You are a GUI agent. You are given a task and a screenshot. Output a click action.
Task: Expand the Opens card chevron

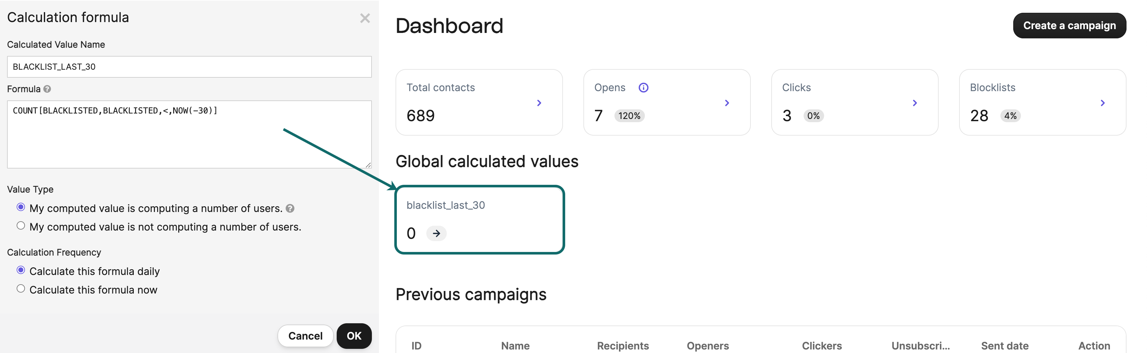(x=727, y=103)
